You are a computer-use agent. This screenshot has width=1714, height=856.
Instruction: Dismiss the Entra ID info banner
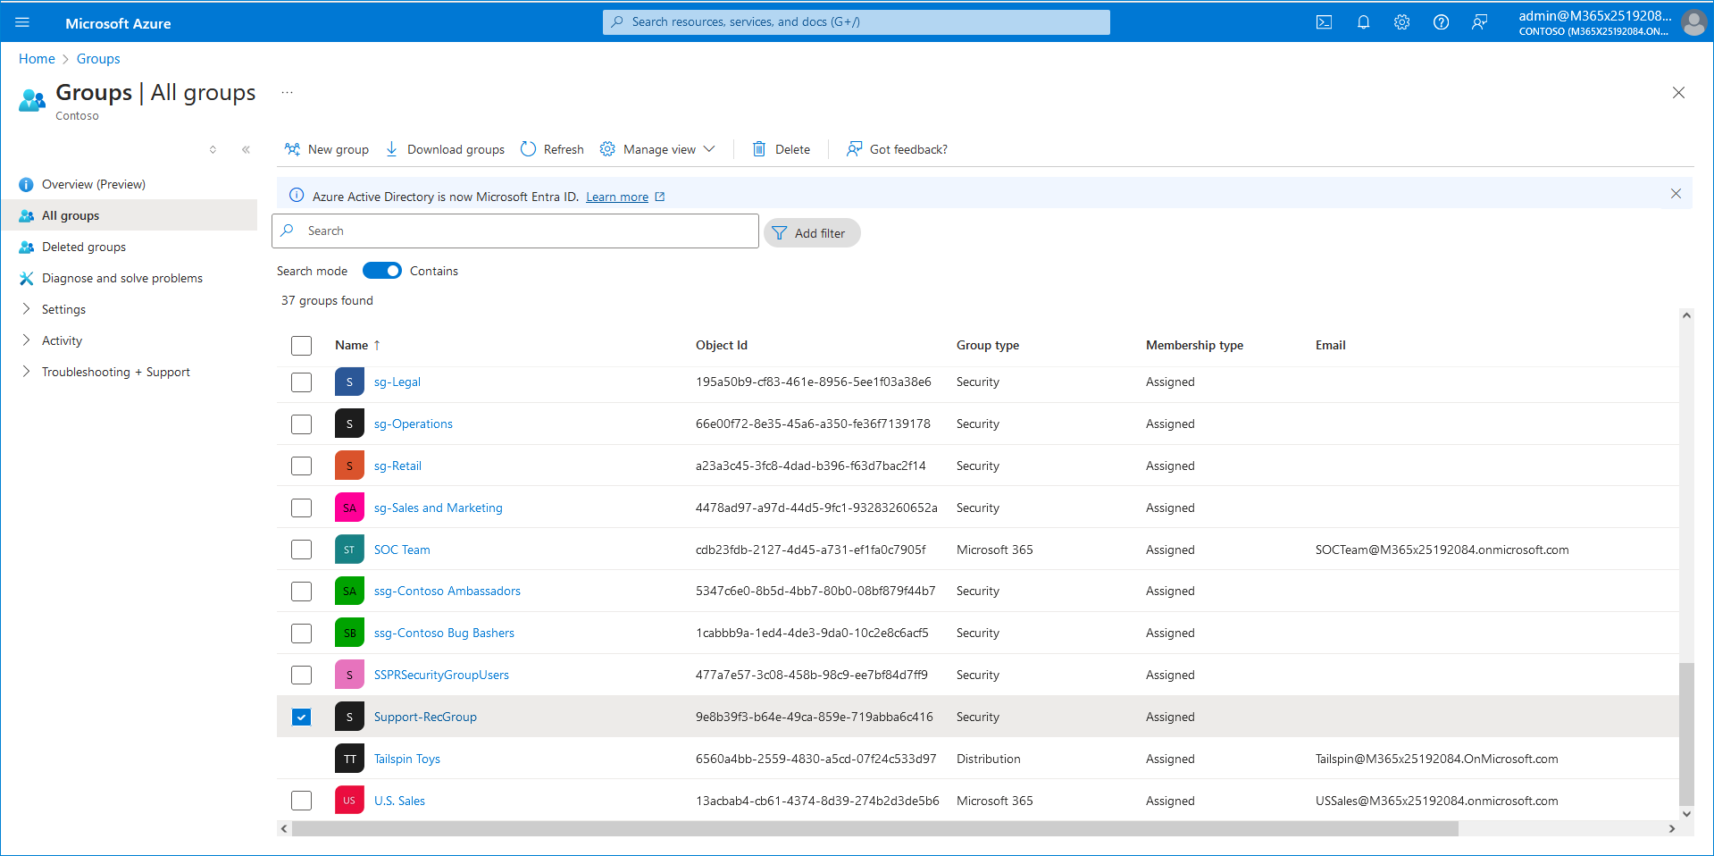(x=1676, y=193)
